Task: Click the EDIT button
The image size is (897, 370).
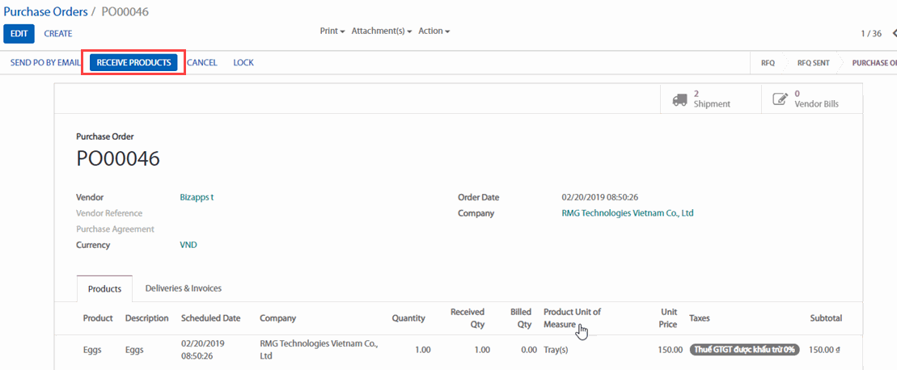Action: (19, 33)
